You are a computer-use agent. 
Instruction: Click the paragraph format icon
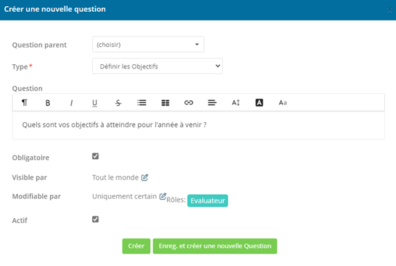(24, 103)
